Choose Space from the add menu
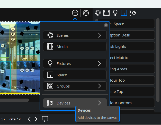161x125 pixels. [x=75, y=75]
